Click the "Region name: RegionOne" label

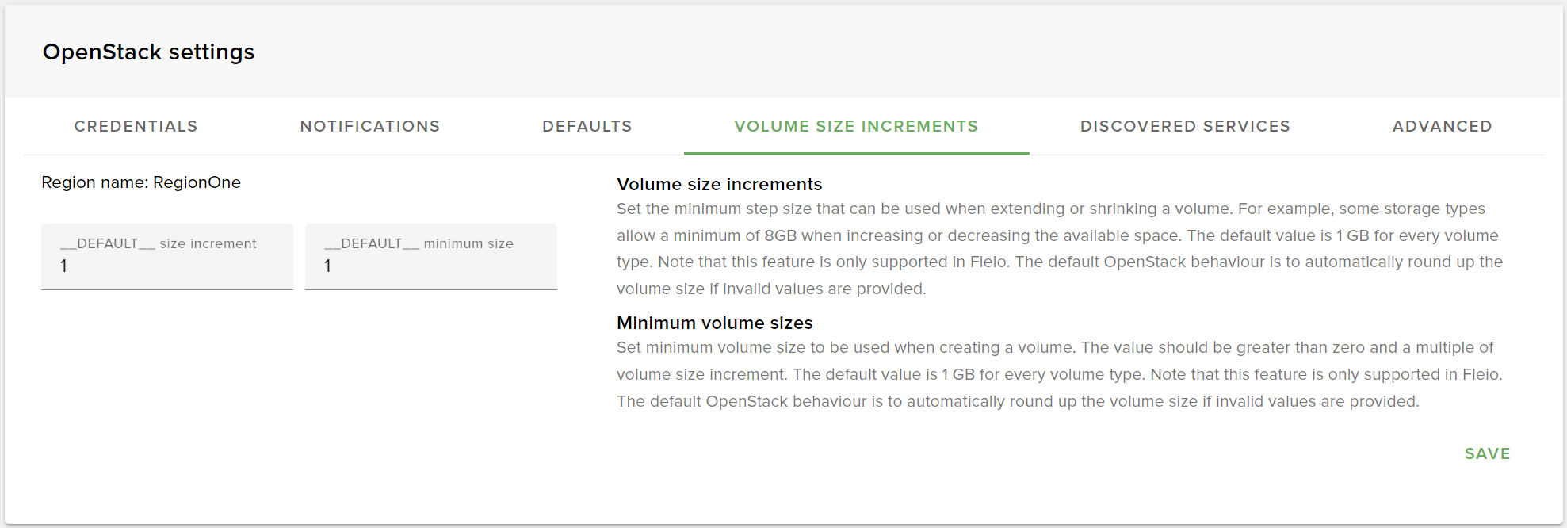tap(141, 182)
